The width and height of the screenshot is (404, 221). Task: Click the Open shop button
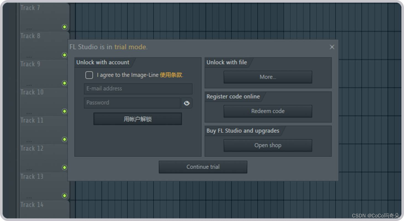pos(268,145)
